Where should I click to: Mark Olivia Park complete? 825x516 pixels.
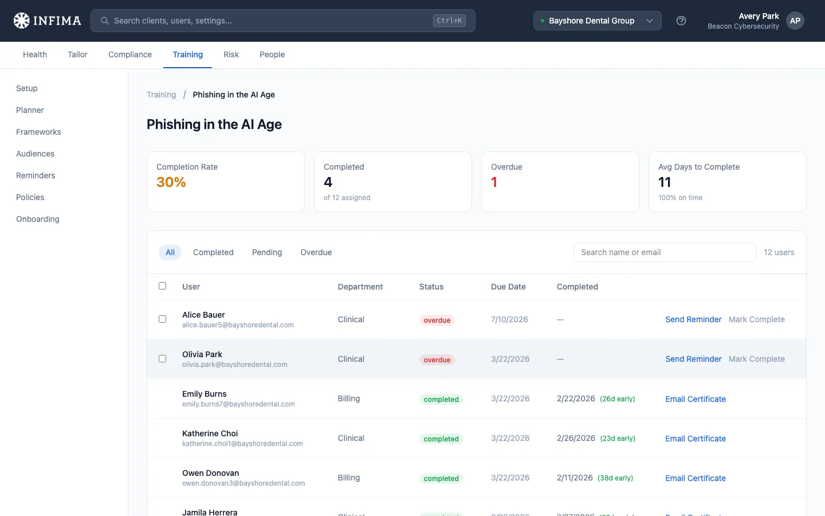tap(757, 359)
